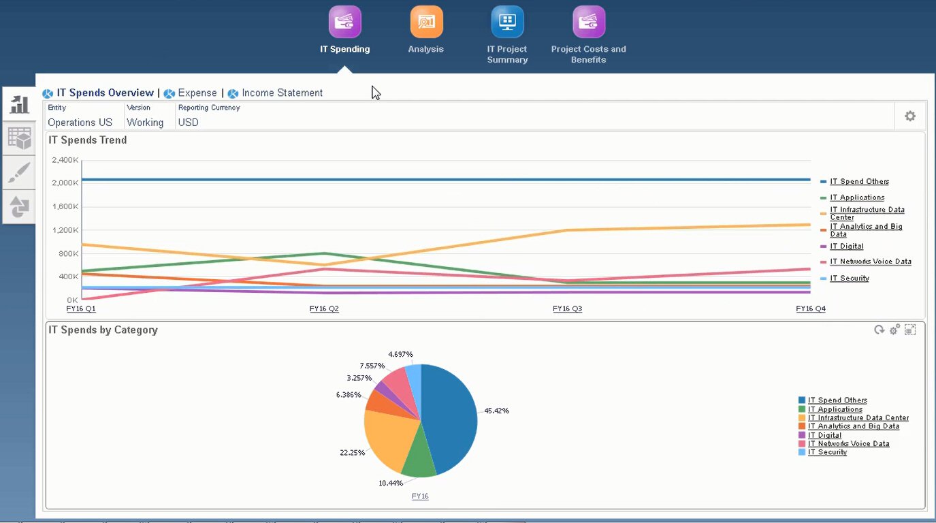Open the Reporting Currency selector showing USD

click(x=188, y=122)
